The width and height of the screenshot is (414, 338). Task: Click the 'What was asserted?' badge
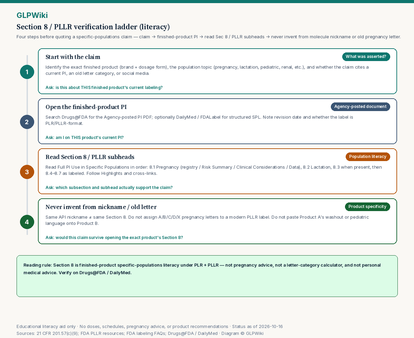(366, 57)
